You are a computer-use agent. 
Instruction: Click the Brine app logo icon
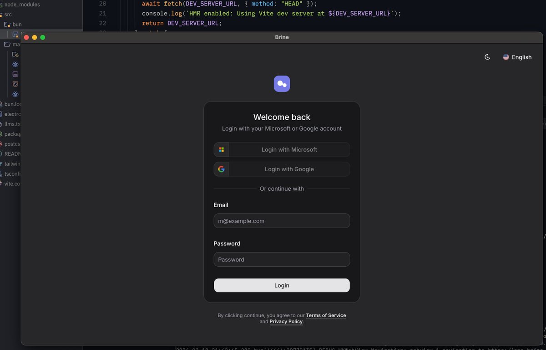point(282,84)
